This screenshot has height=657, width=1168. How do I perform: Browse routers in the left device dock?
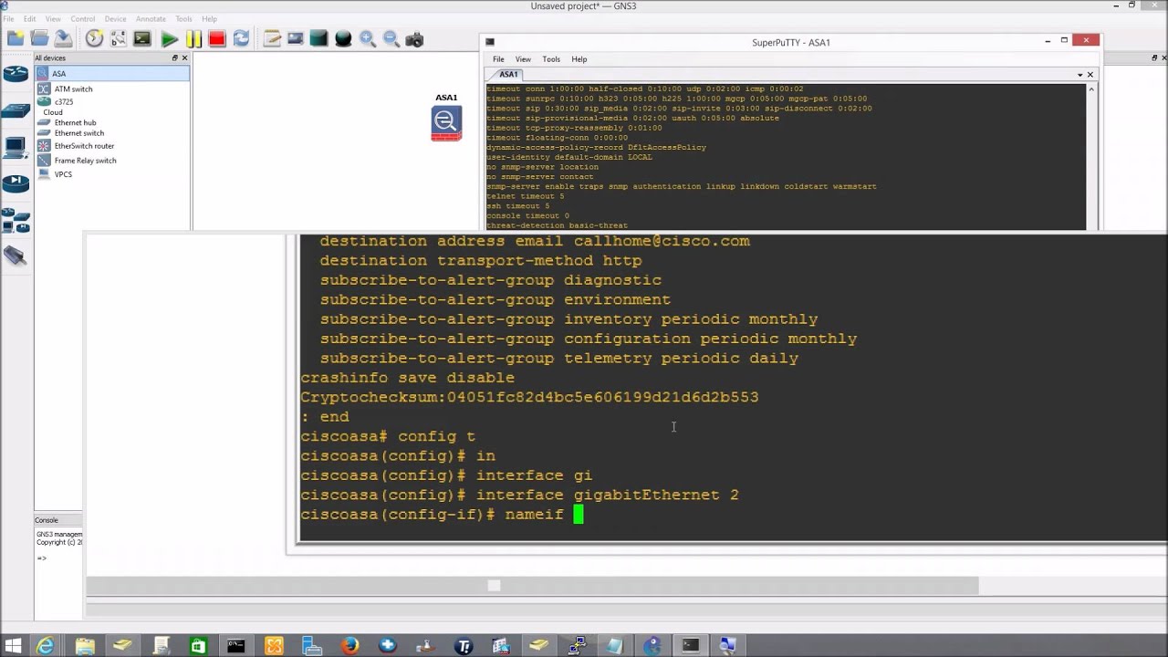pyautogui.click(x=16, y=74)
